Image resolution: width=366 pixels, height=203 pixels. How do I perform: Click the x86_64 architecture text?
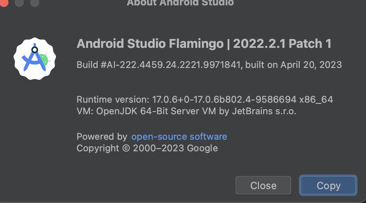click(x=316, y=100)
